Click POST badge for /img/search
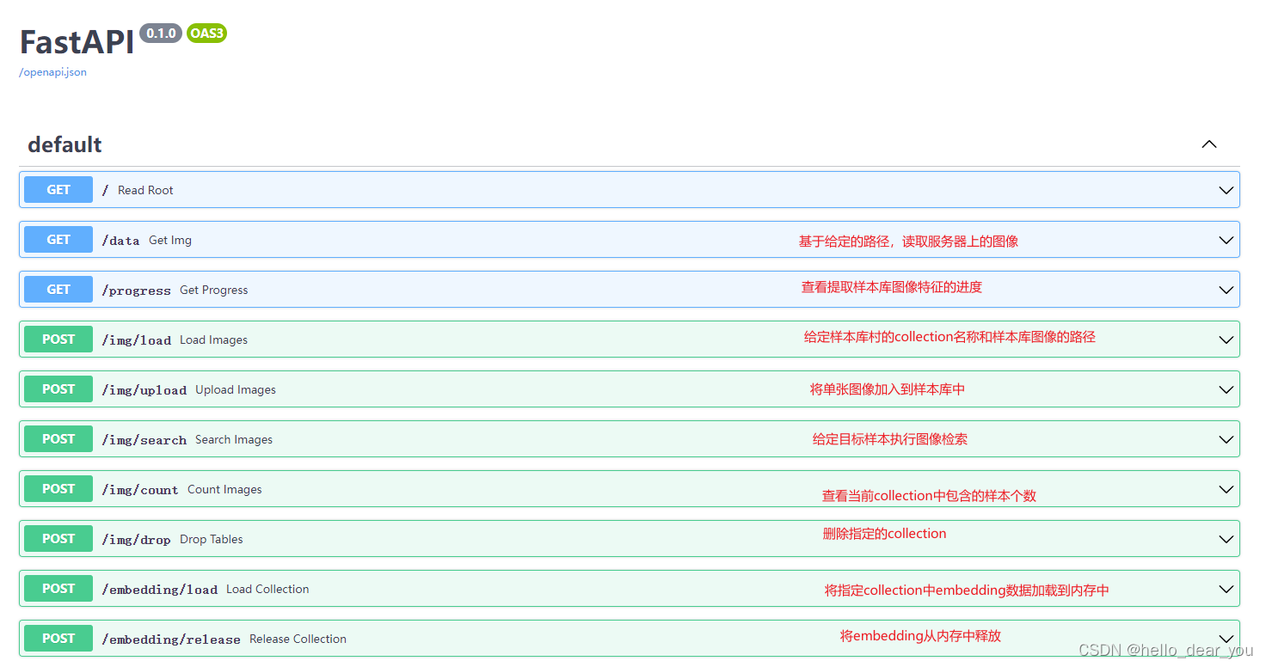Viewport: 1266px width, 667px height. coord(58,439)
